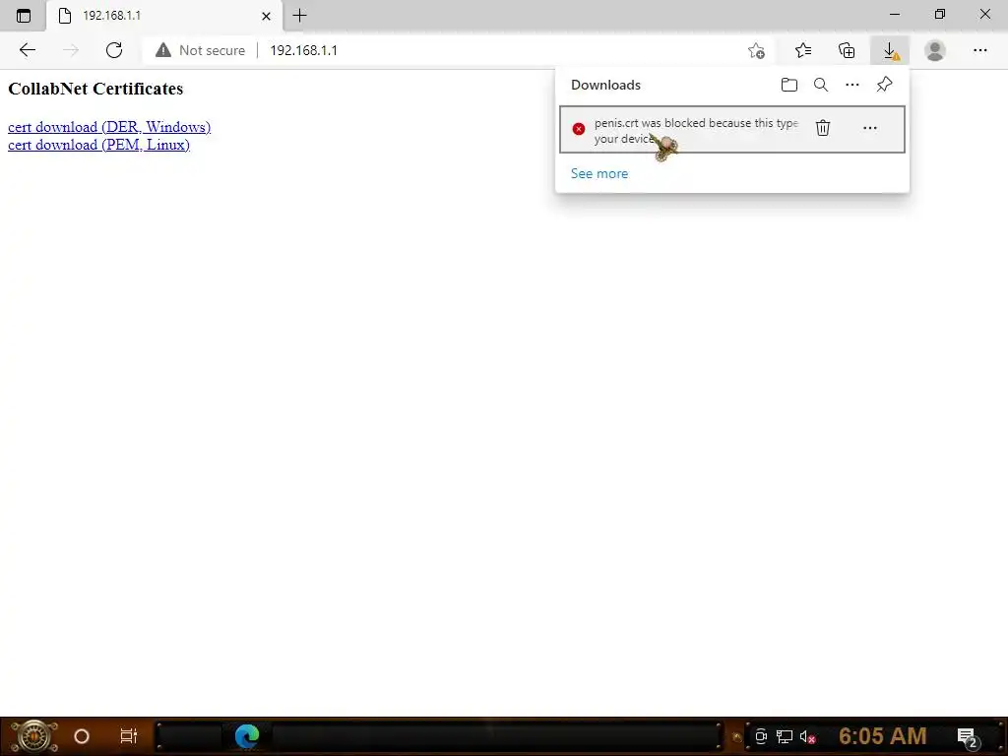
Task: Select the 192.168.1.1 browser tab
Action: (164, 16)
